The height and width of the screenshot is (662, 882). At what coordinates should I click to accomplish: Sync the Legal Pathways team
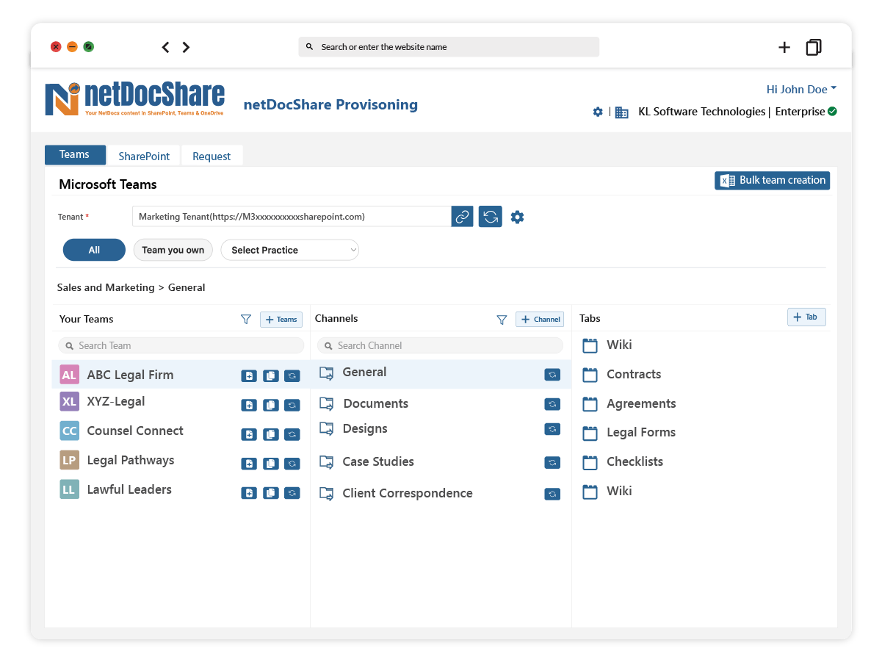point(292,464)
